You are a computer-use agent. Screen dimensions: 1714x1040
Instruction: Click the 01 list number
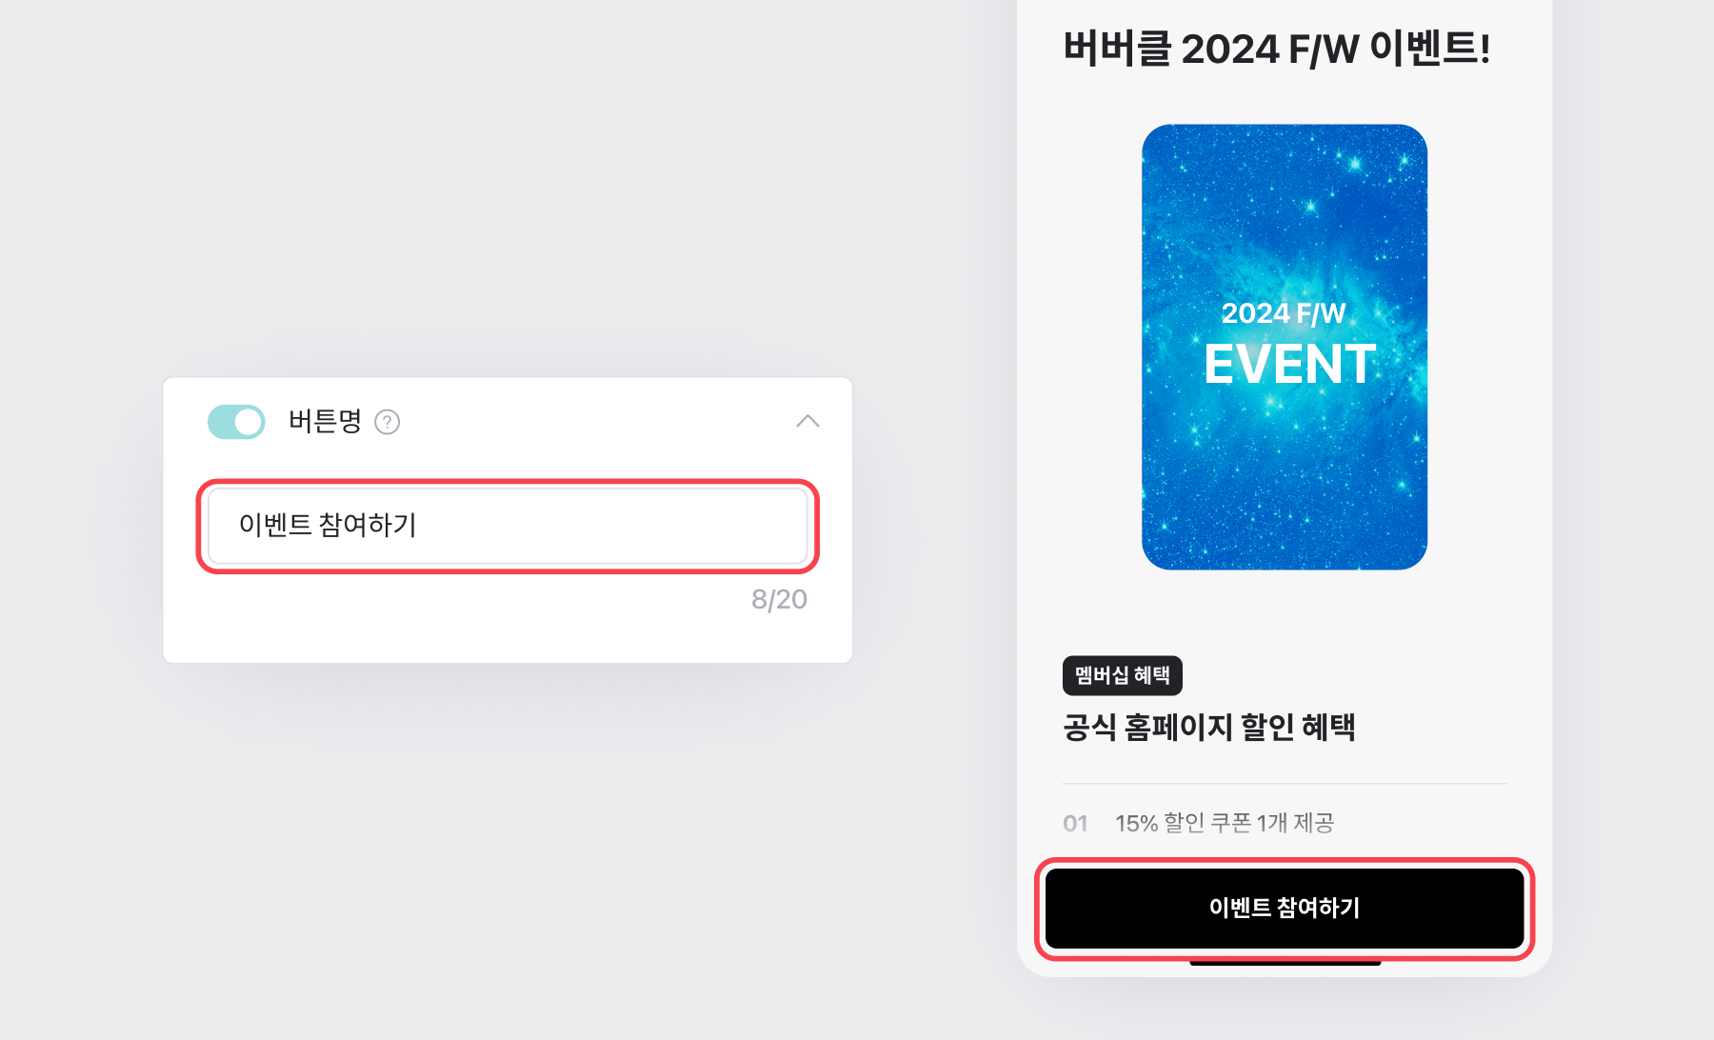1075,824
